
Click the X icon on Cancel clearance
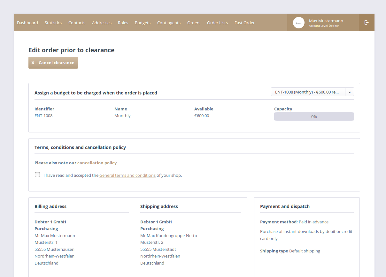pyautogui.click(x=33, y=63)
